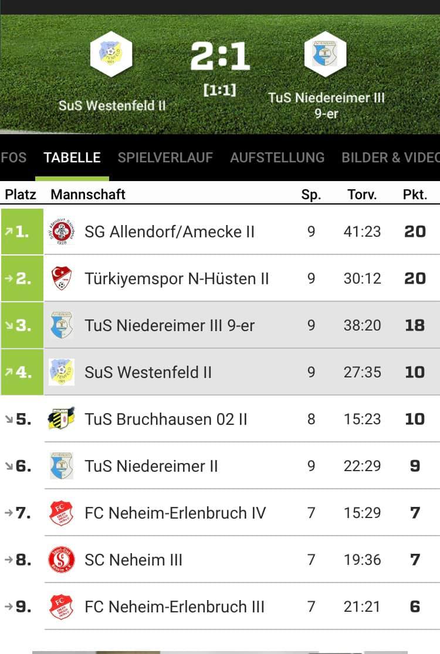
Task: Click TuS Niedereimer III 9-er table entry
Action: click(170, 325)
